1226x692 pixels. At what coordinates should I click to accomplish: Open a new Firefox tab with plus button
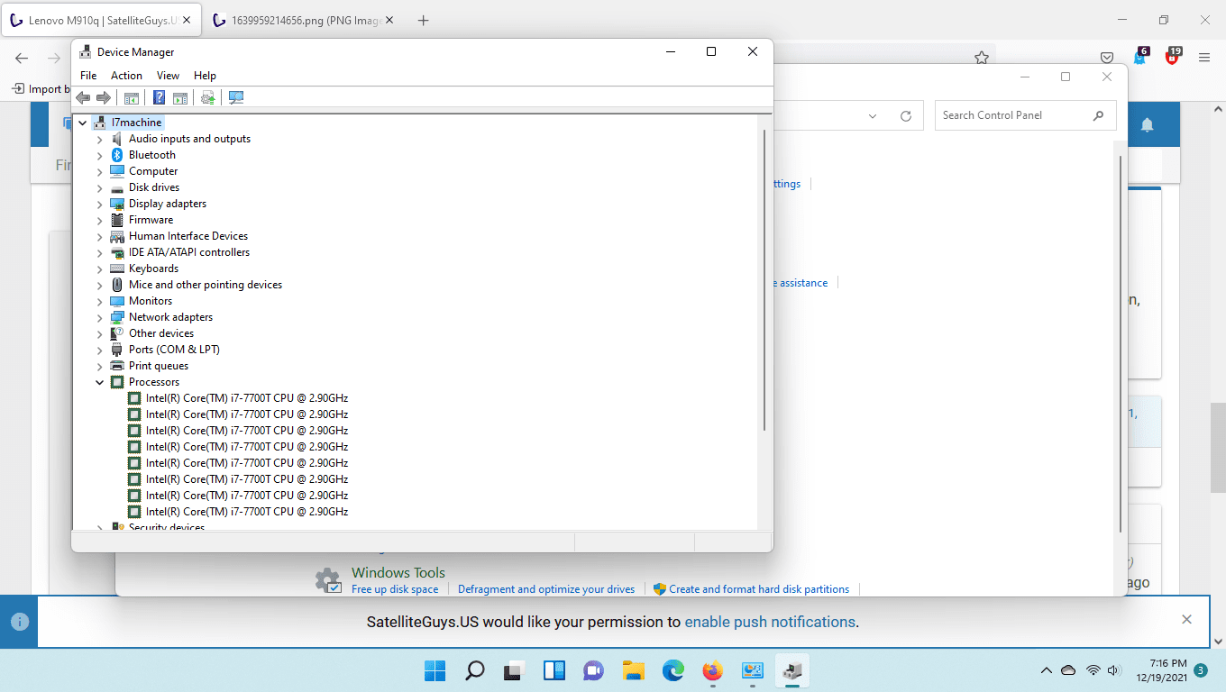tap(424, 20)
